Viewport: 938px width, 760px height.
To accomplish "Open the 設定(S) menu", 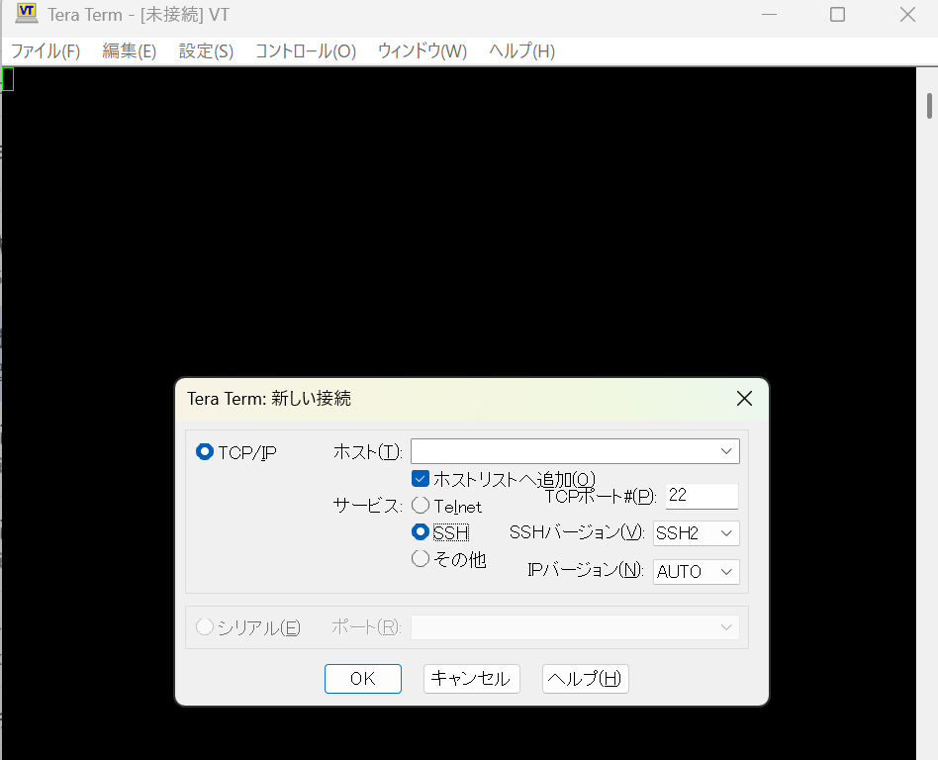I will [206, 51].
